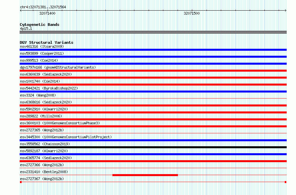The width and height of the screenshot is (296, 195).
Task: Select esv2331410 (Bentley2008) label
Action: coord(44,172)
